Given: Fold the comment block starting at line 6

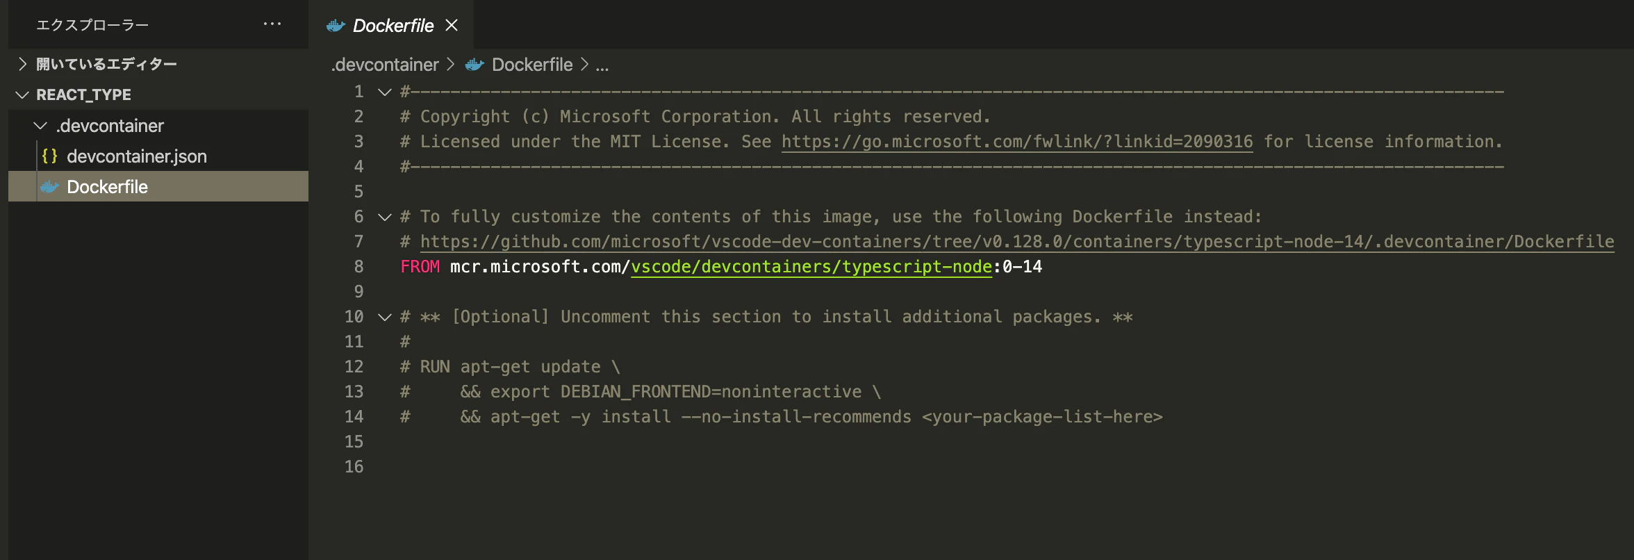Looking at the screenshot, I should pyautogui.click(x=384, y=217).
